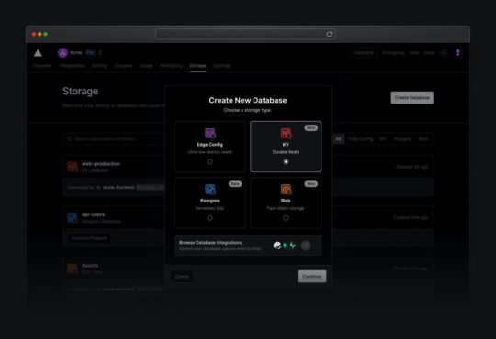Image resolution: width=496 pixels, height=339 pixels.
Task: Click the Beta badge on Postgres card
Action: click(235, 184)
